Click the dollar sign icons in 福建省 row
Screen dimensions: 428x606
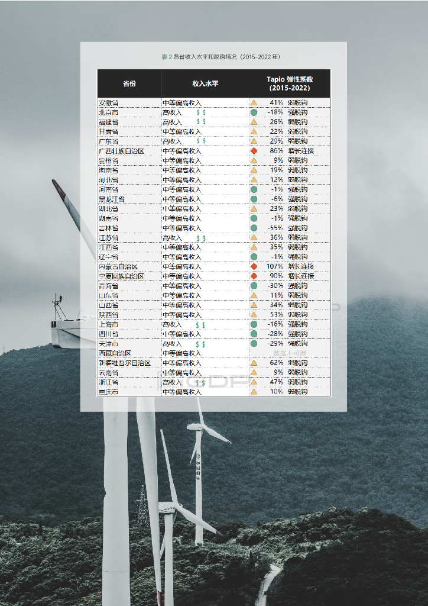click(200, 122)
